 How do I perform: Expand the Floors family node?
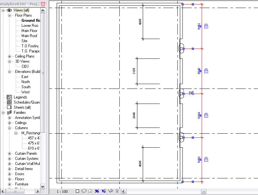click(x=9, y=179)
